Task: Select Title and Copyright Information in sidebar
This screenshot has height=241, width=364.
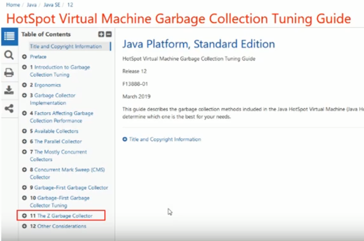Action: click(x=66, y=46)
